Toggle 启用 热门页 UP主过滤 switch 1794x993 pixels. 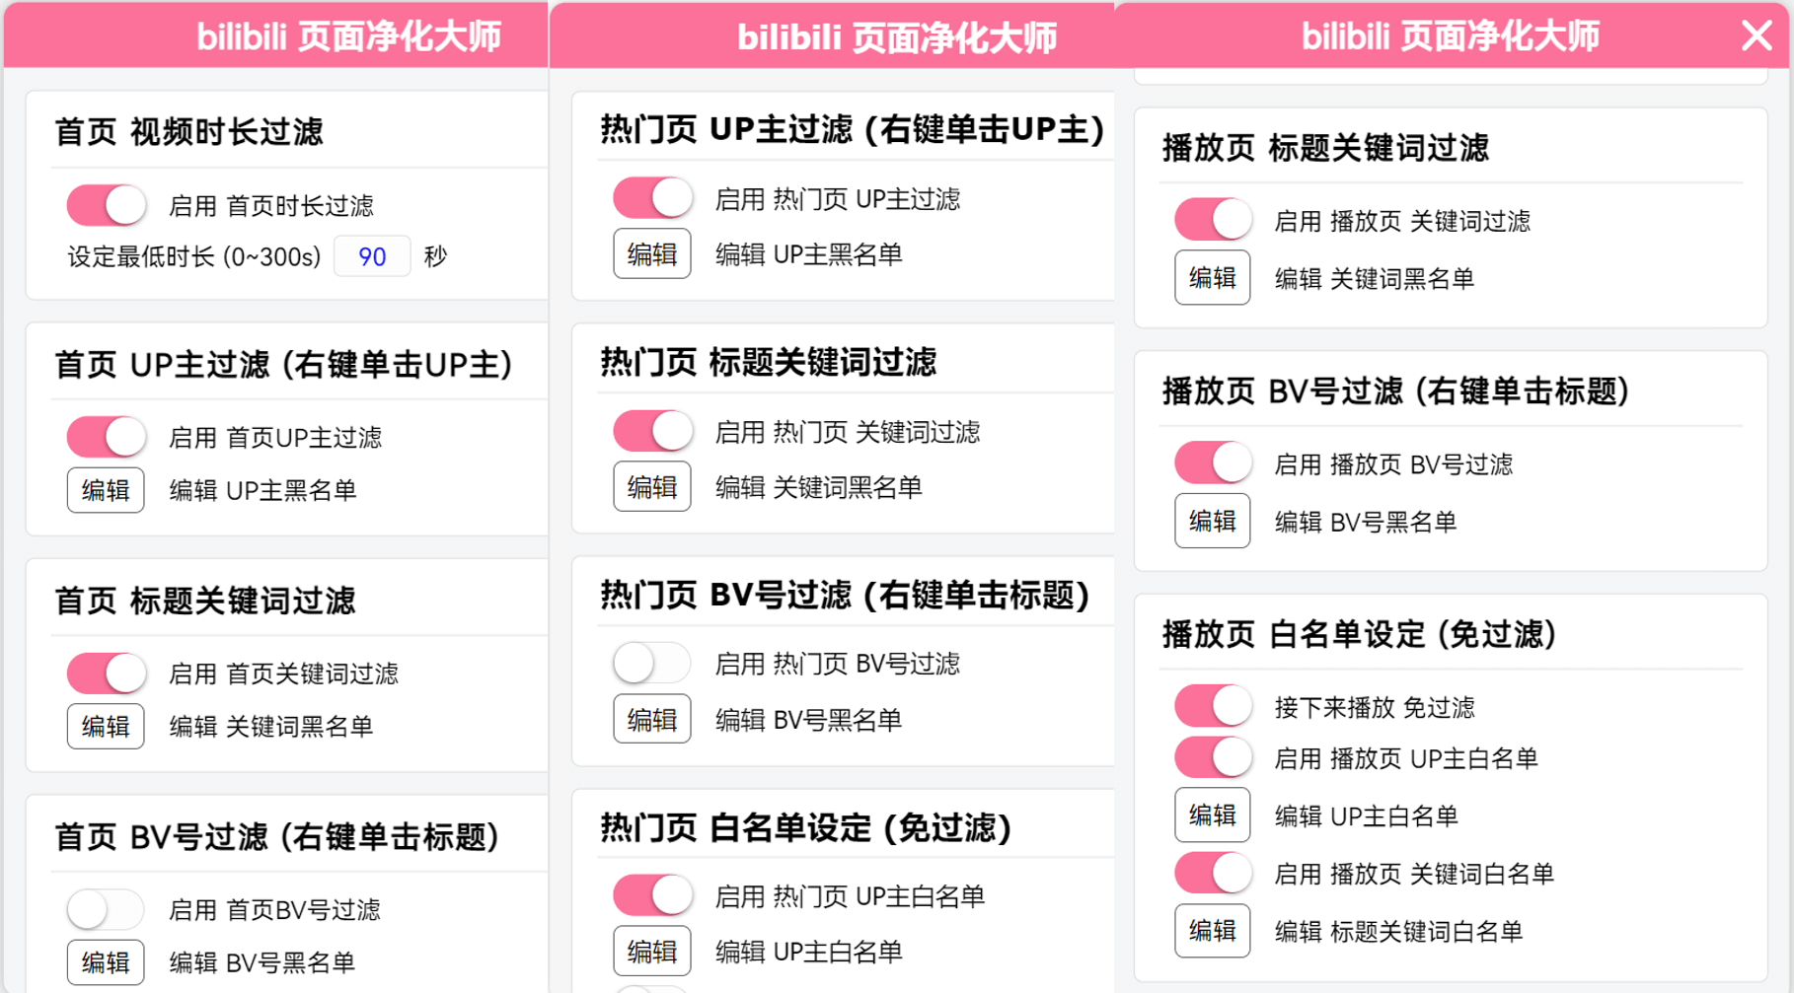click(652, 198)
